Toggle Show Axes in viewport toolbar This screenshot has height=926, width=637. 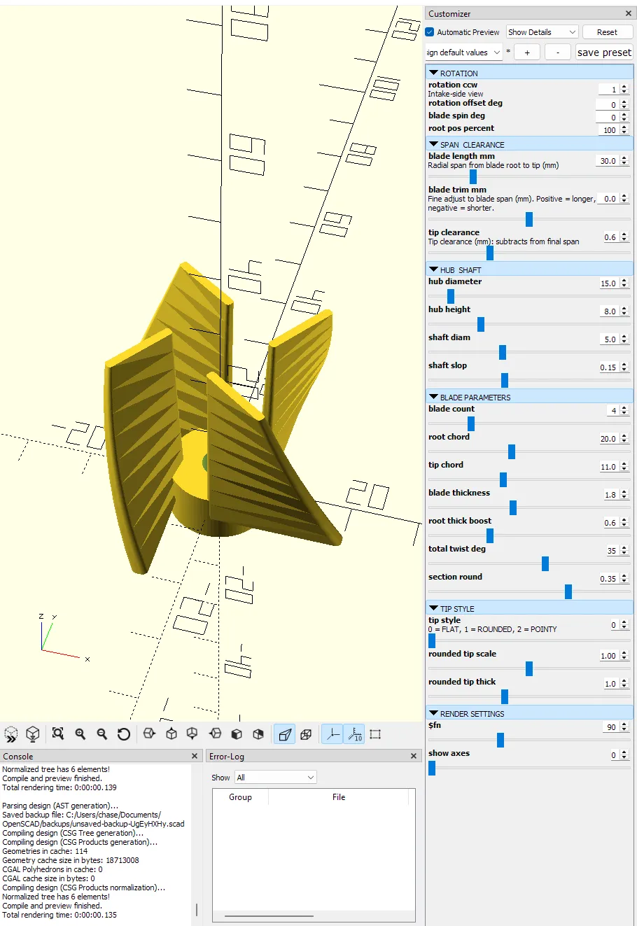tap(332, 734)
